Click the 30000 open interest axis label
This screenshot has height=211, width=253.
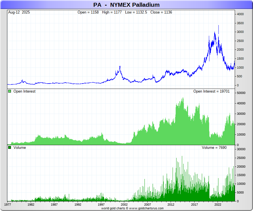pos(241,114)
